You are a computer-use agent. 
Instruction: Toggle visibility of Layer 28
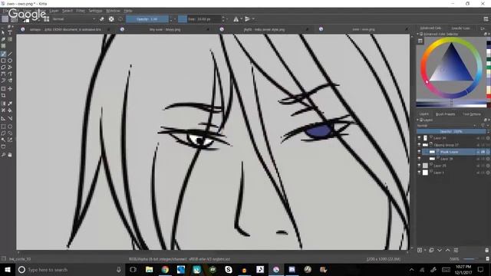419,159
